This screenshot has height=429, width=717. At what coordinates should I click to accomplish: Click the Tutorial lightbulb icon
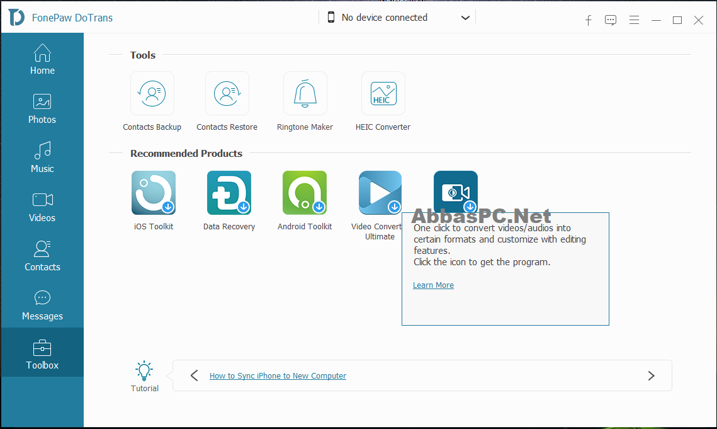point(144,371)
